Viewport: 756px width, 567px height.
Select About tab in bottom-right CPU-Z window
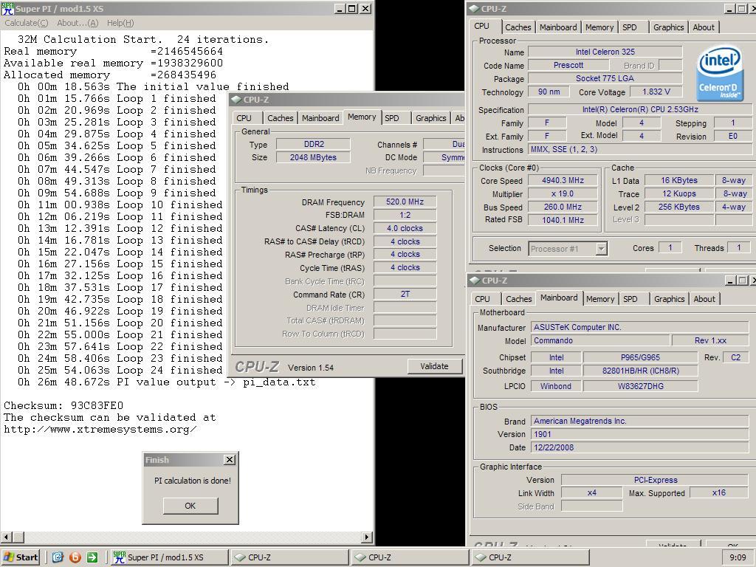[x=704, y=299]
